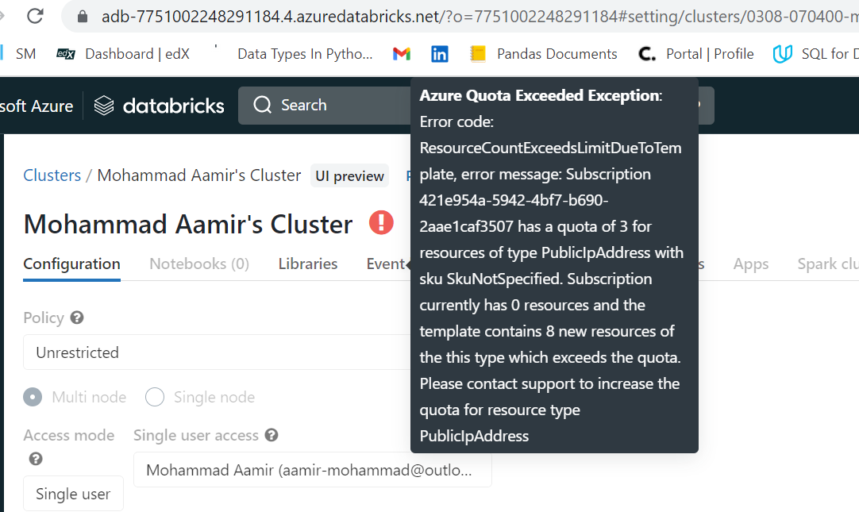Image resolution: width=859 pixels, height=512 pixels.
Task: Reload the page with the refresh icon
Action: [35, 16]
